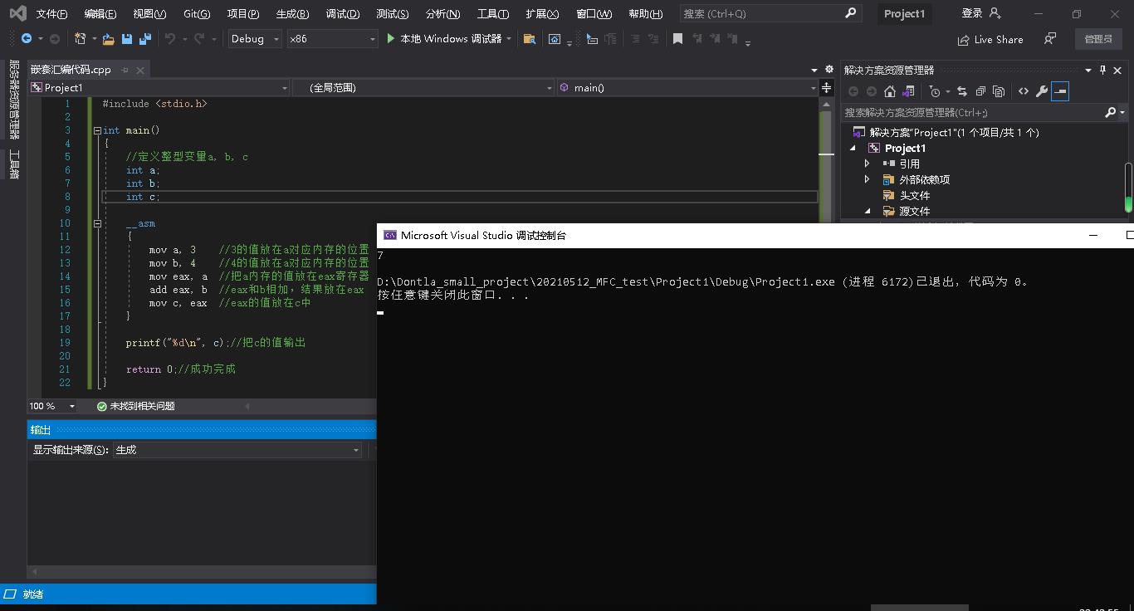Toggle Show All Files icon
Viewport: 1134px width, 611px height.
(x=999, y=91)
